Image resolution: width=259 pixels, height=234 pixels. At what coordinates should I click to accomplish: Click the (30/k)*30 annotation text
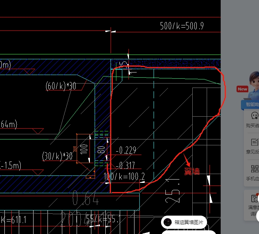57,156
